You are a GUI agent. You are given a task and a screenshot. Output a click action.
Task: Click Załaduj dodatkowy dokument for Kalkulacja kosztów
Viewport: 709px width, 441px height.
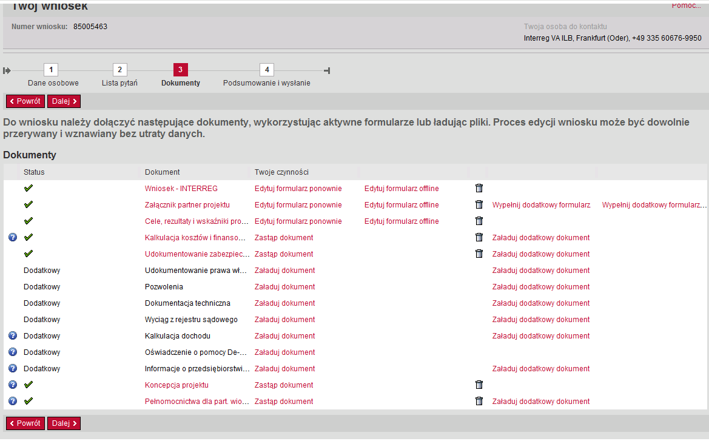[541, 237]
